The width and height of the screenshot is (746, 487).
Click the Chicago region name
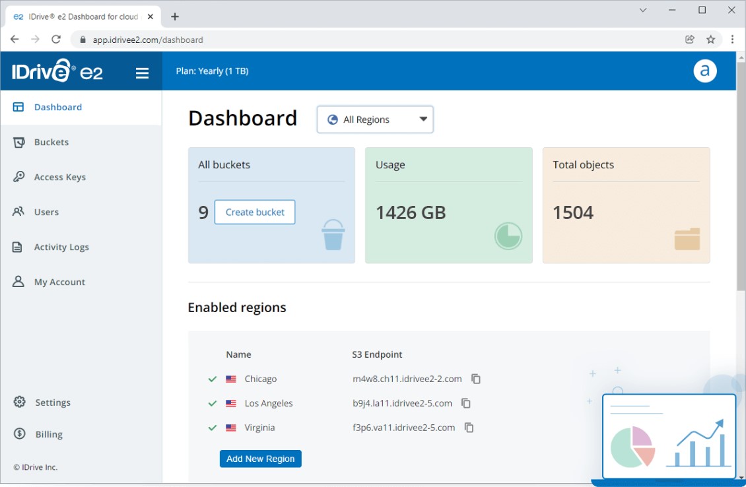pos(260,379)
